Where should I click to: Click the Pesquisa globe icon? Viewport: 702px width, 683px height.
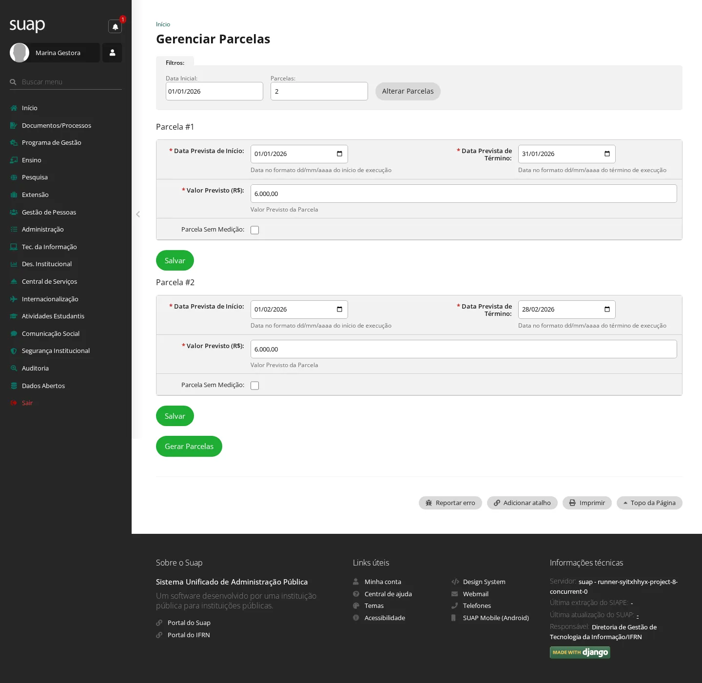pos(14,177)
